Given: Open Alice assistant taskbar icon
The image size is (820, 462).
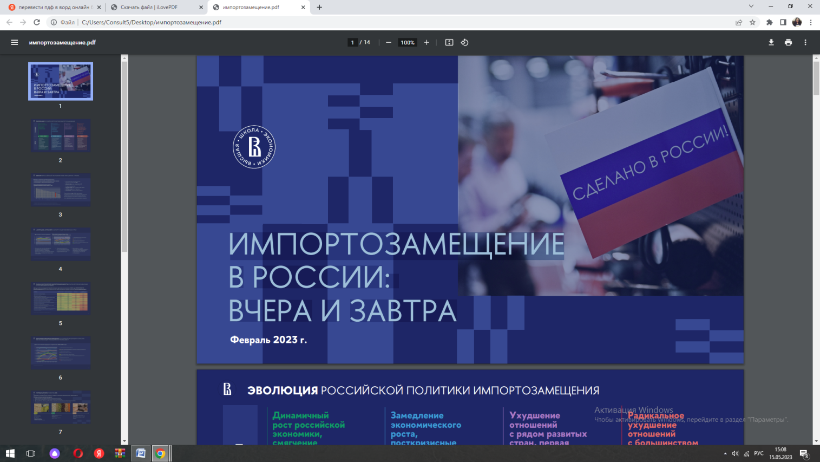Looking at the screenshot, I should [55, 453].
